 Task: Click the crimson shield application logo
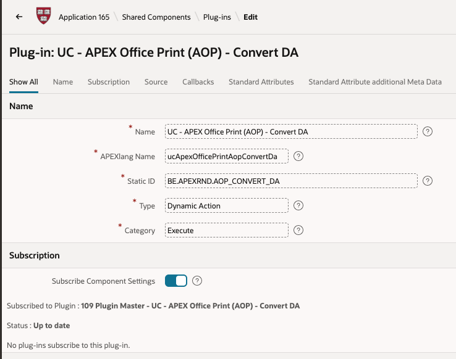[44, 15]
